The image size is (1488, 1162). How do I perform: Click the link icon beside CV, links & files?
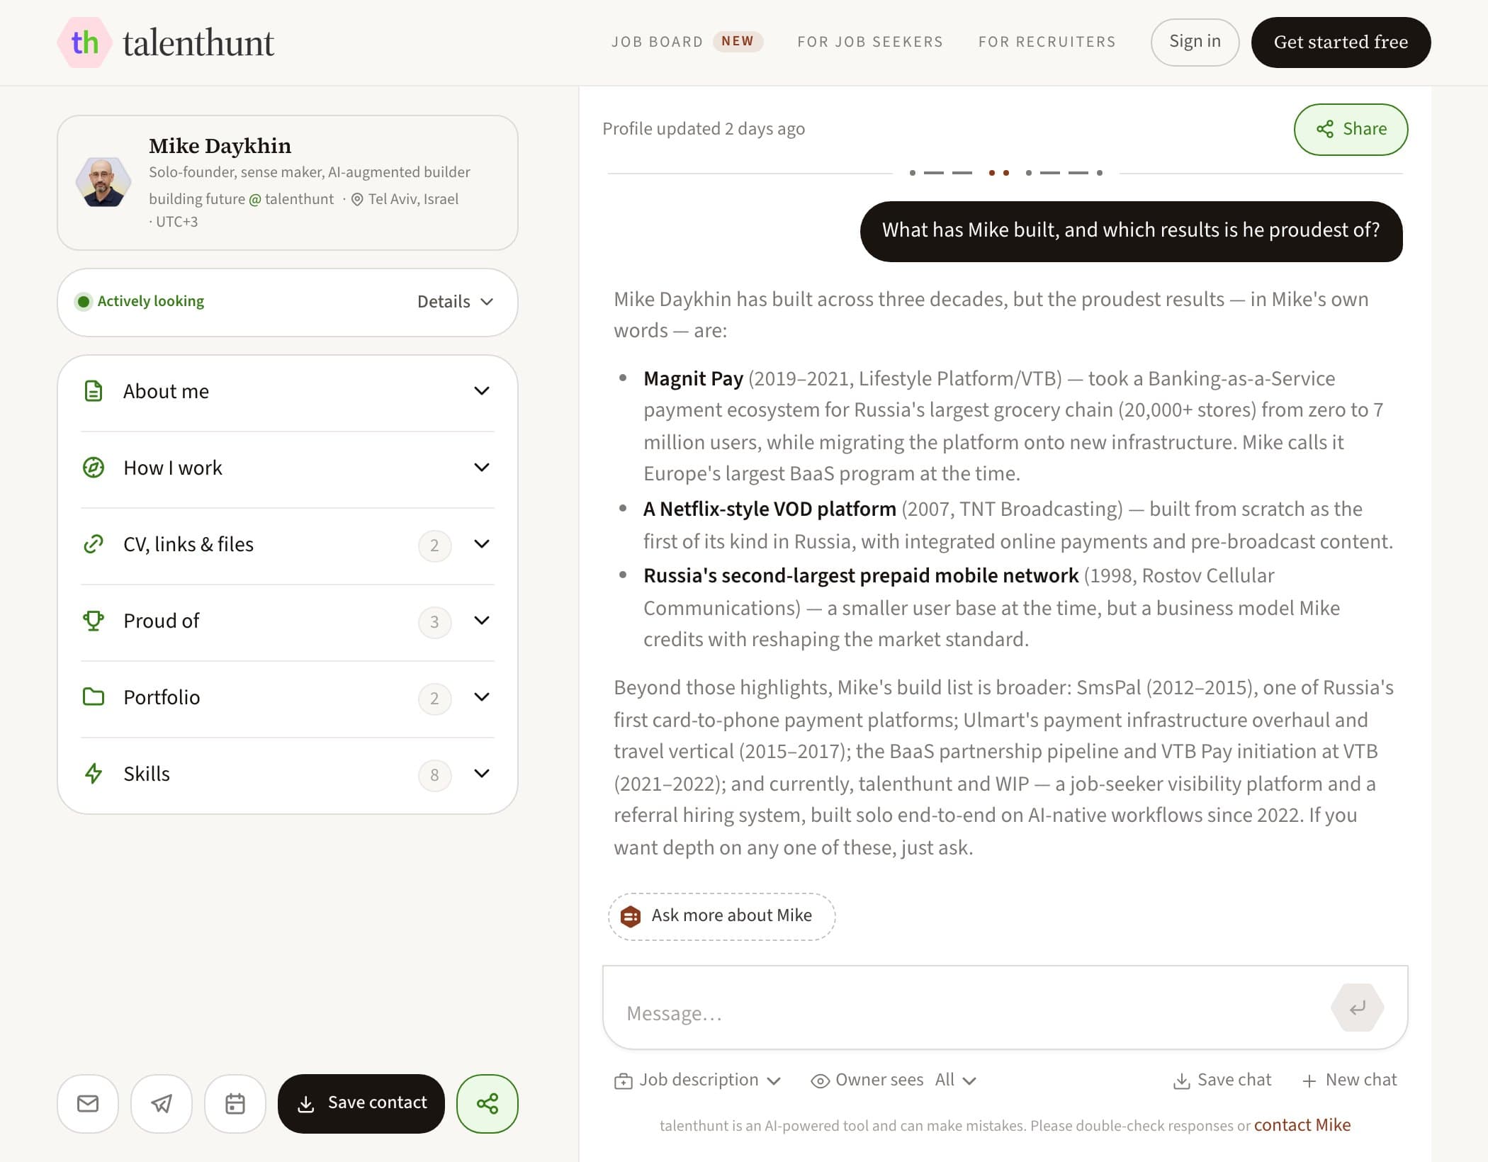click(x=94, y=544)
